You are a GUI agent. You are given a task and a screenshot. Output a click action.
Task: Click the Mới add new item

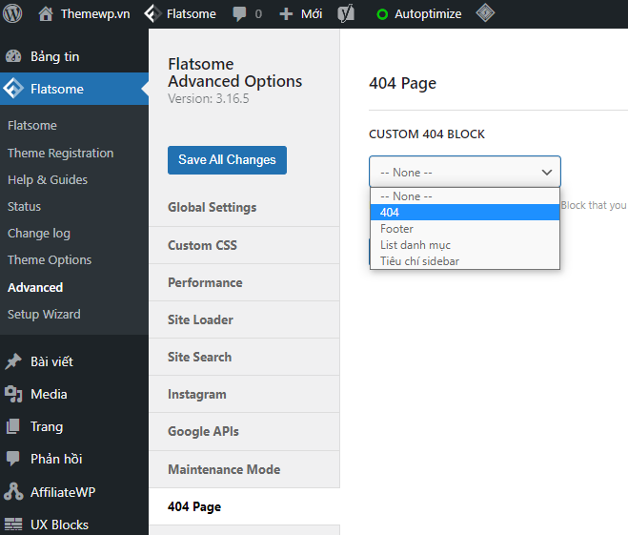[301, 14]
